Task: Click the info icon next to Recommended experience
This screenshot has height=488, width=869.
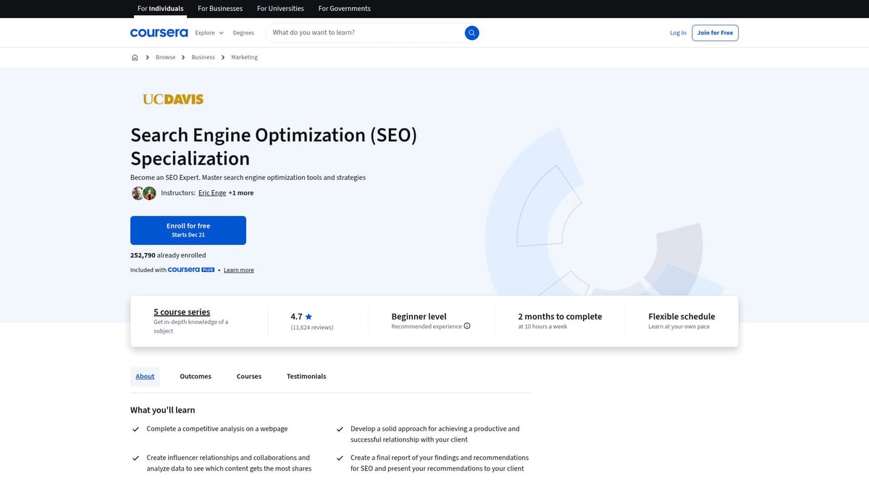Action: (466, 325)
